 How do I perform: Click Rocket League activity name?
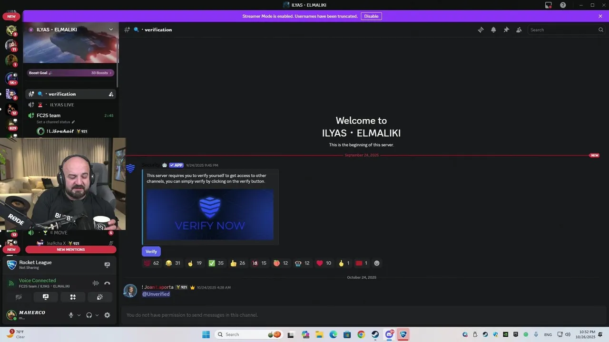coord(35,262)
